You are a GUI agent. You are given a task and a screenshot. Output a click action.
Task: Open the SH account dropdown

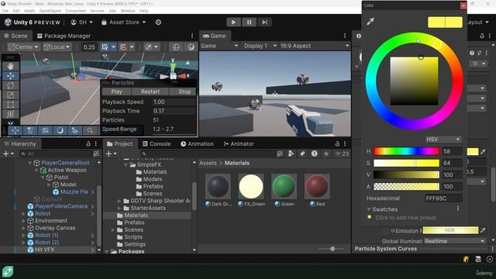pyautogui.click(x=81, y=22)
